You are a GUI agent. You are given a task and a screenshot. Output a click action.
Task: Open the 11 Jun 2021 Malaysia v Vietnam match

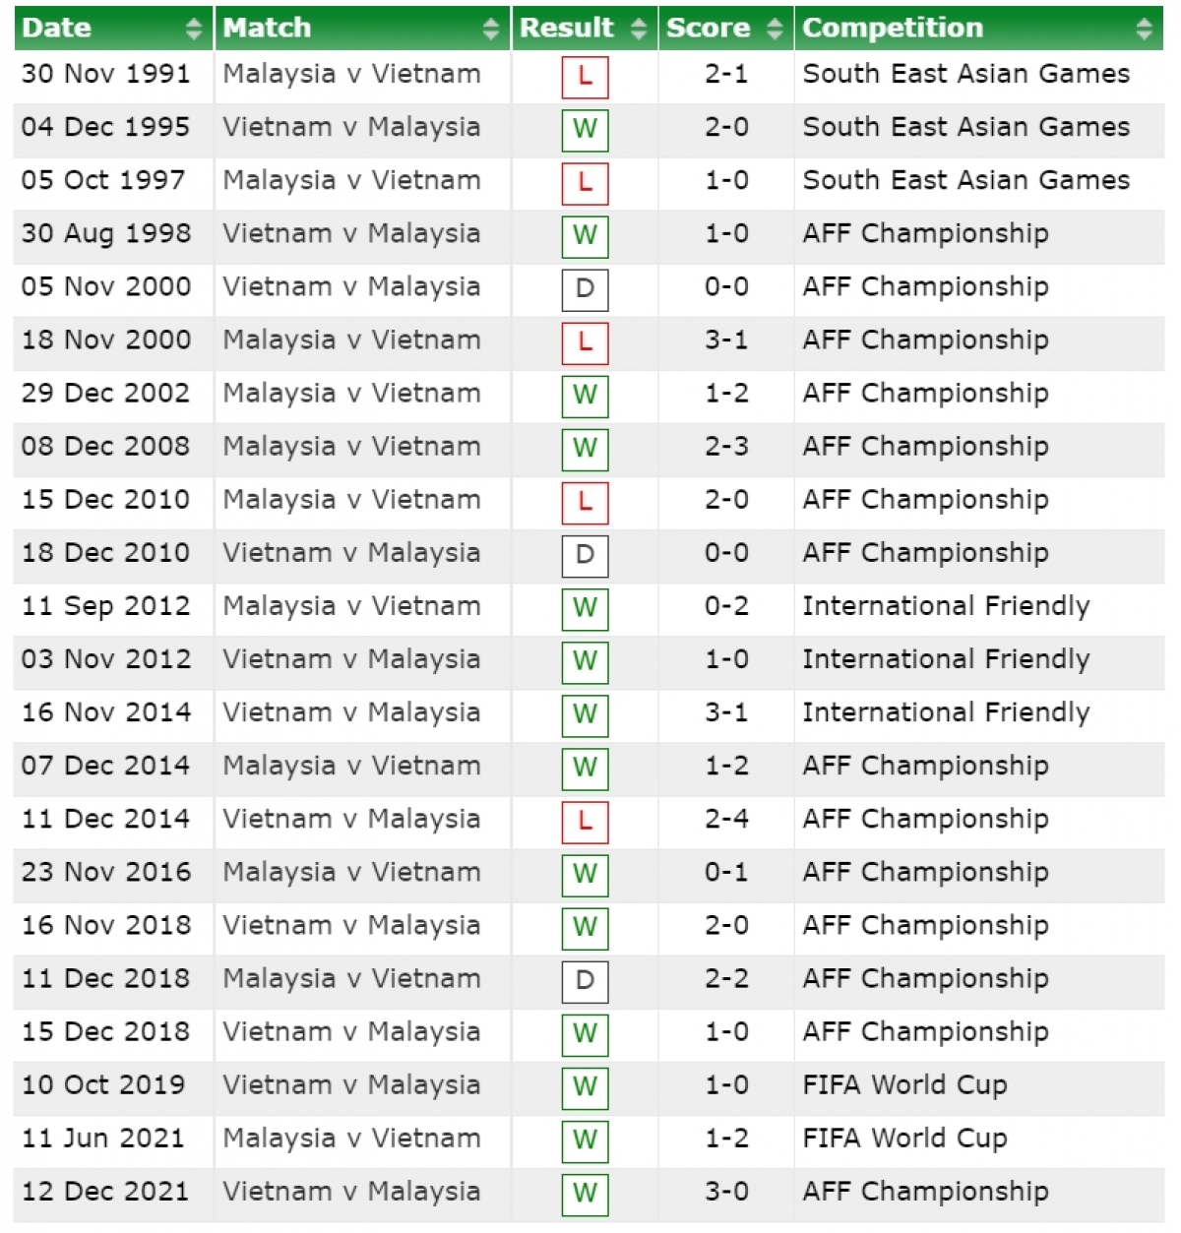tap(351, 1139)
